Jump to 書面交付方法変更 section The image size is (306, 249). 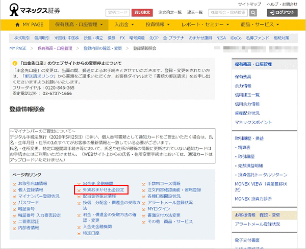pyautogui.click(x=164, y=215)
